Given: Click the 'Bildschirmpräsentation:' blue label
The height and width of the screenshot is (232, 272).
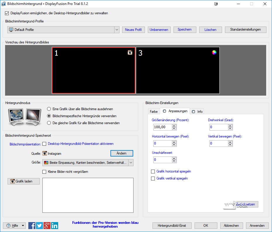Looking at the screenshot, I should (25, 144).
